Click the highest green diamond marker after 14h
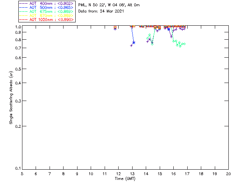235x188 pixels. [149, 35]
